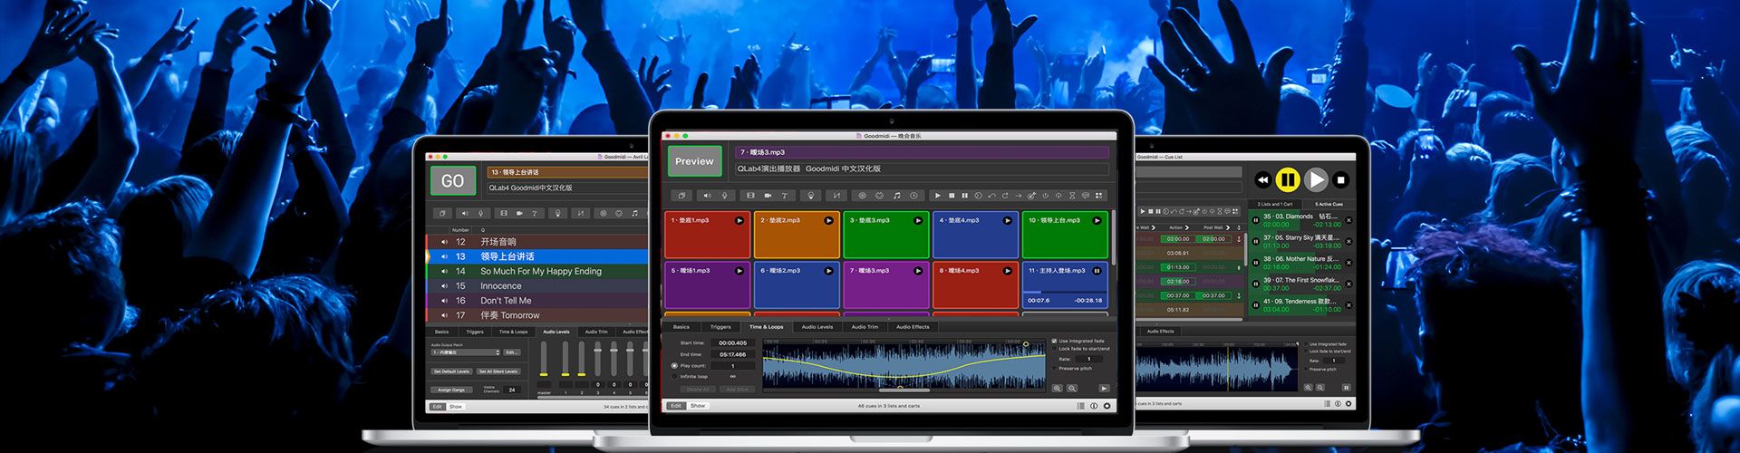This screenshot has width=1740, height=453.
Task: Select cue 15 Innocence in left window
Action: click(538, 285)
